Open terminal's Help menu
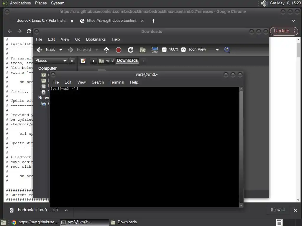Image resolution: width=302 pixels, height=226 pixels. tap(134, 82)
